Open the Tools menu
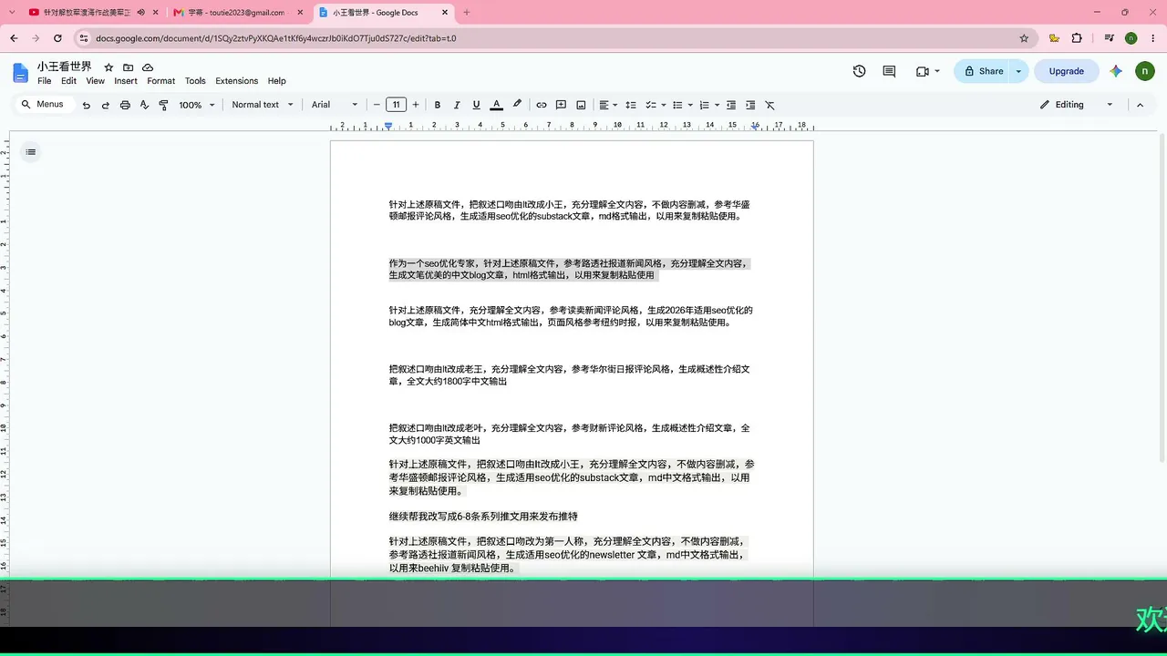This screenshot has width=1167, height=656. (x=195, y=81)
